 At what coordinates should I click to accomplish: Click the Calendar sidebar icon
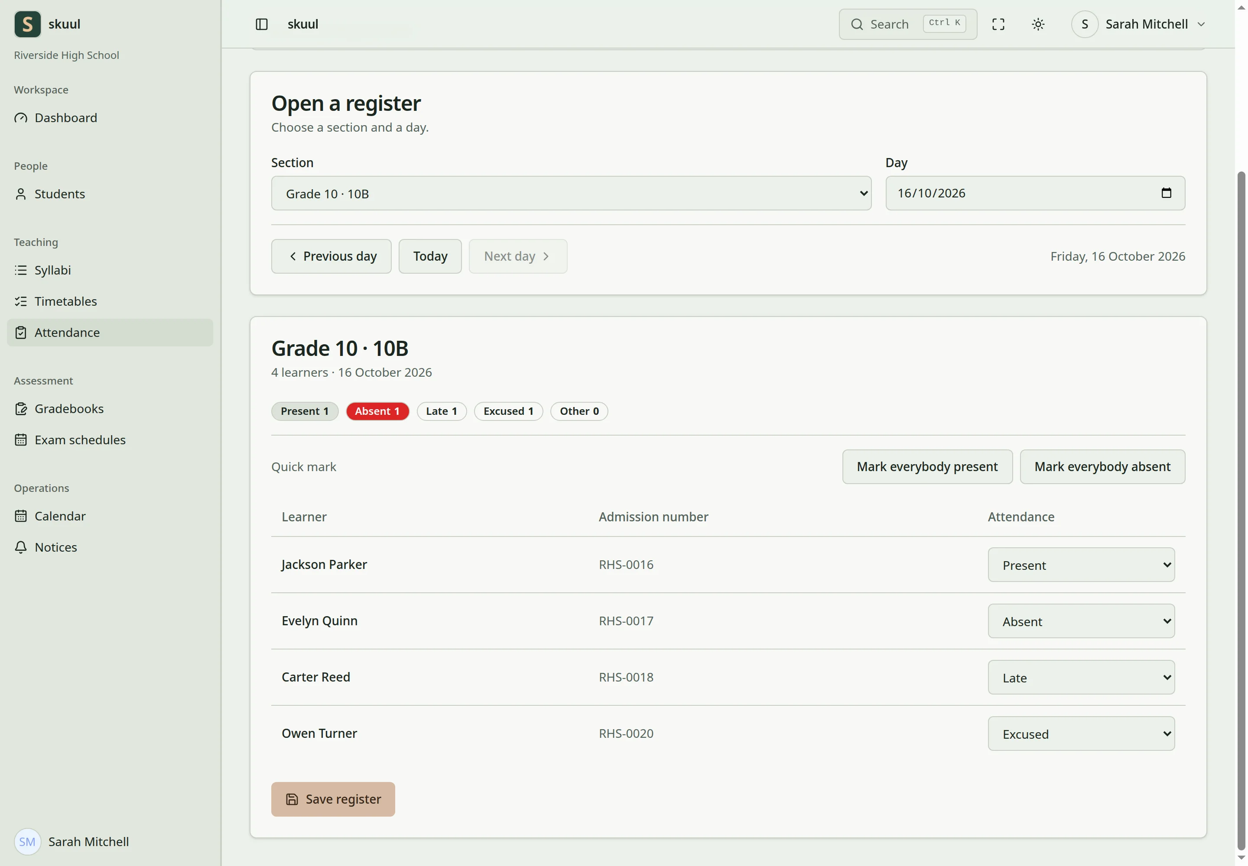point(21,516)
